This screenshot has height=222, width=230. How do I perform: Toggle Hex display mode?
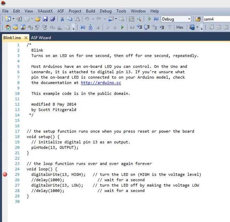[180, 27]
